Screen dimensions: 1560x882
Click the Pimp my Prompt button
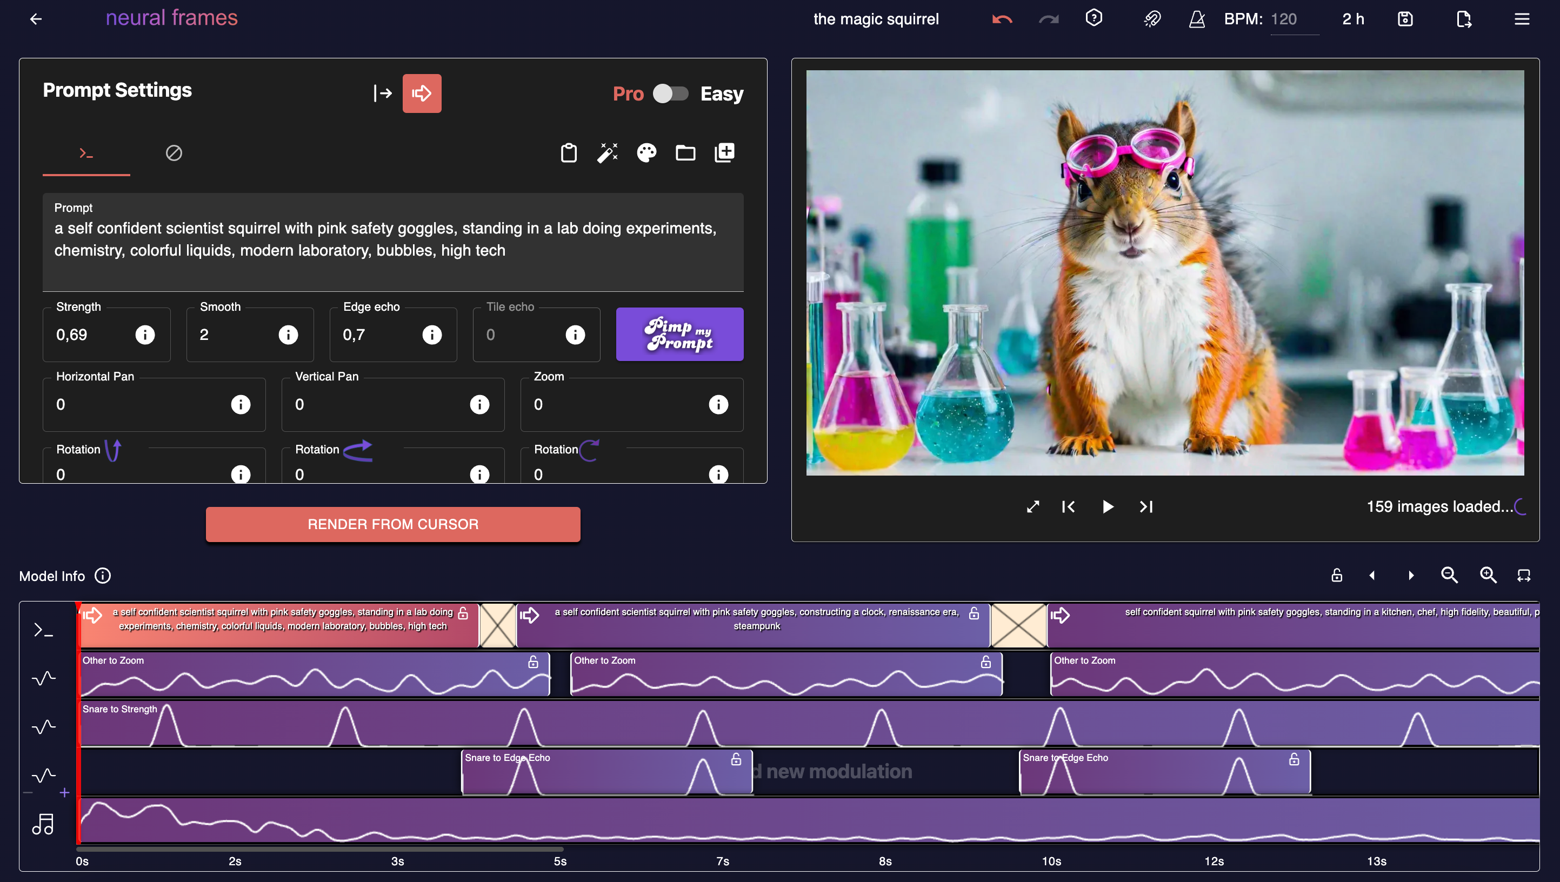click(x=680, y=334)
